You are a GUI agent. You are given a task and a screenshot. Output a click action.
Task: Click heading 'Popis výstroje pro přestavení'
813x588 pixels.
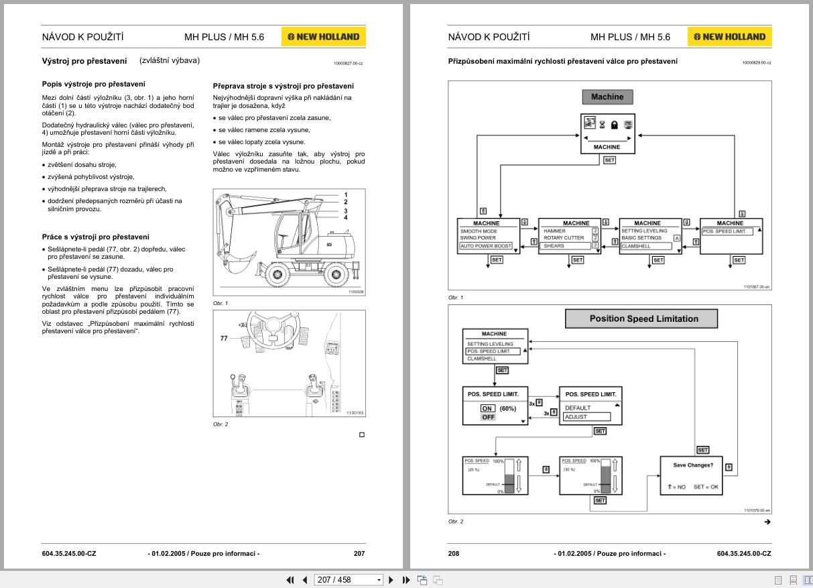pos(93,84)
